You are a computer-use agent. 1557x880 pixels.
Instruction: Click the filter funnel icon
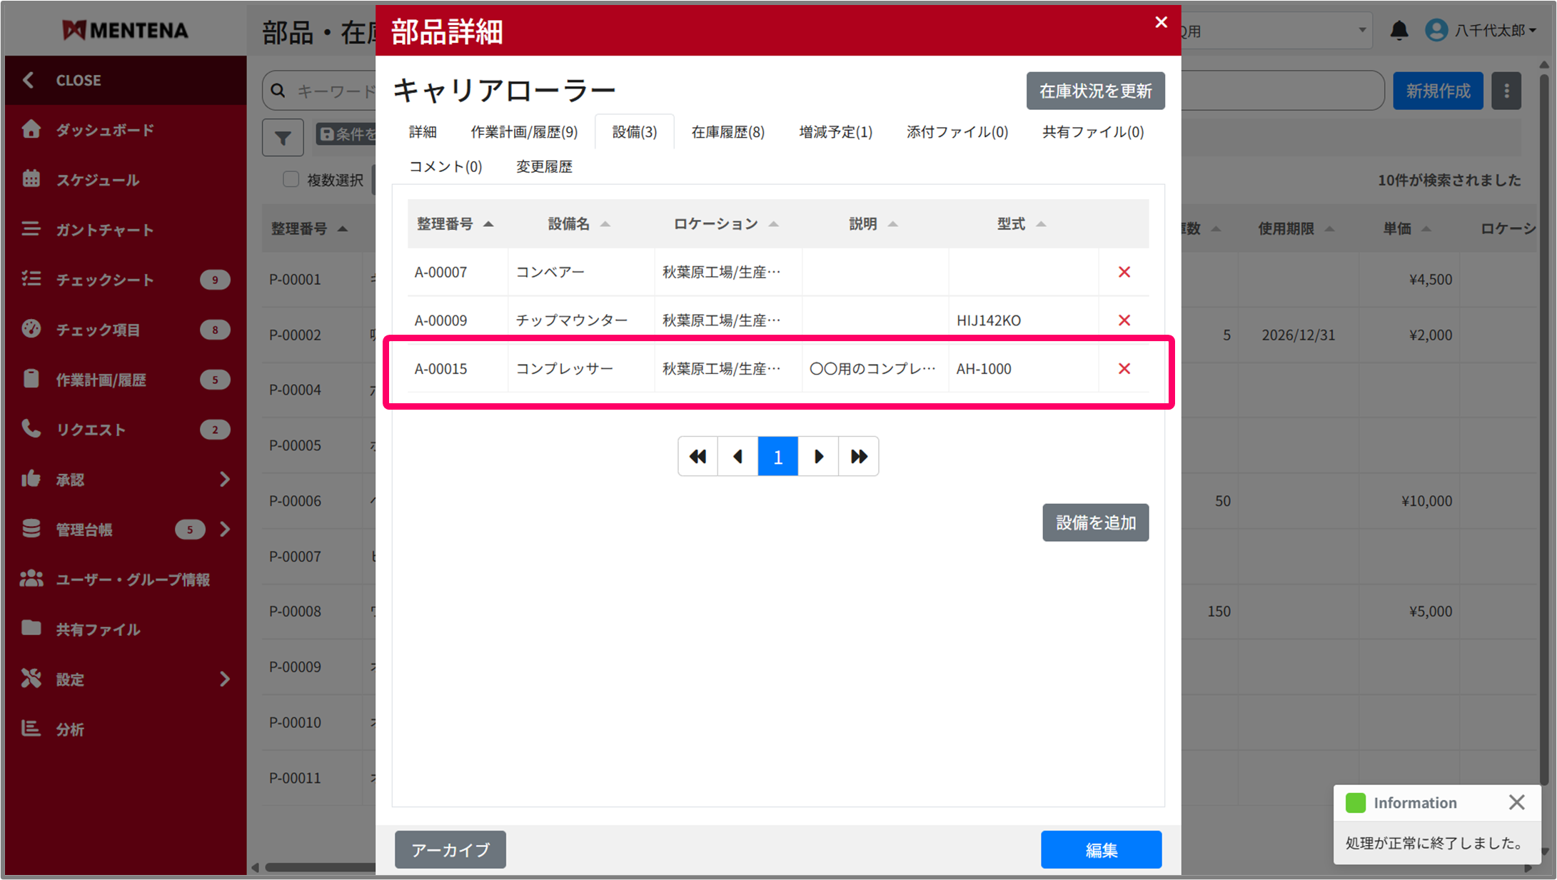click(x=283, y=137)
